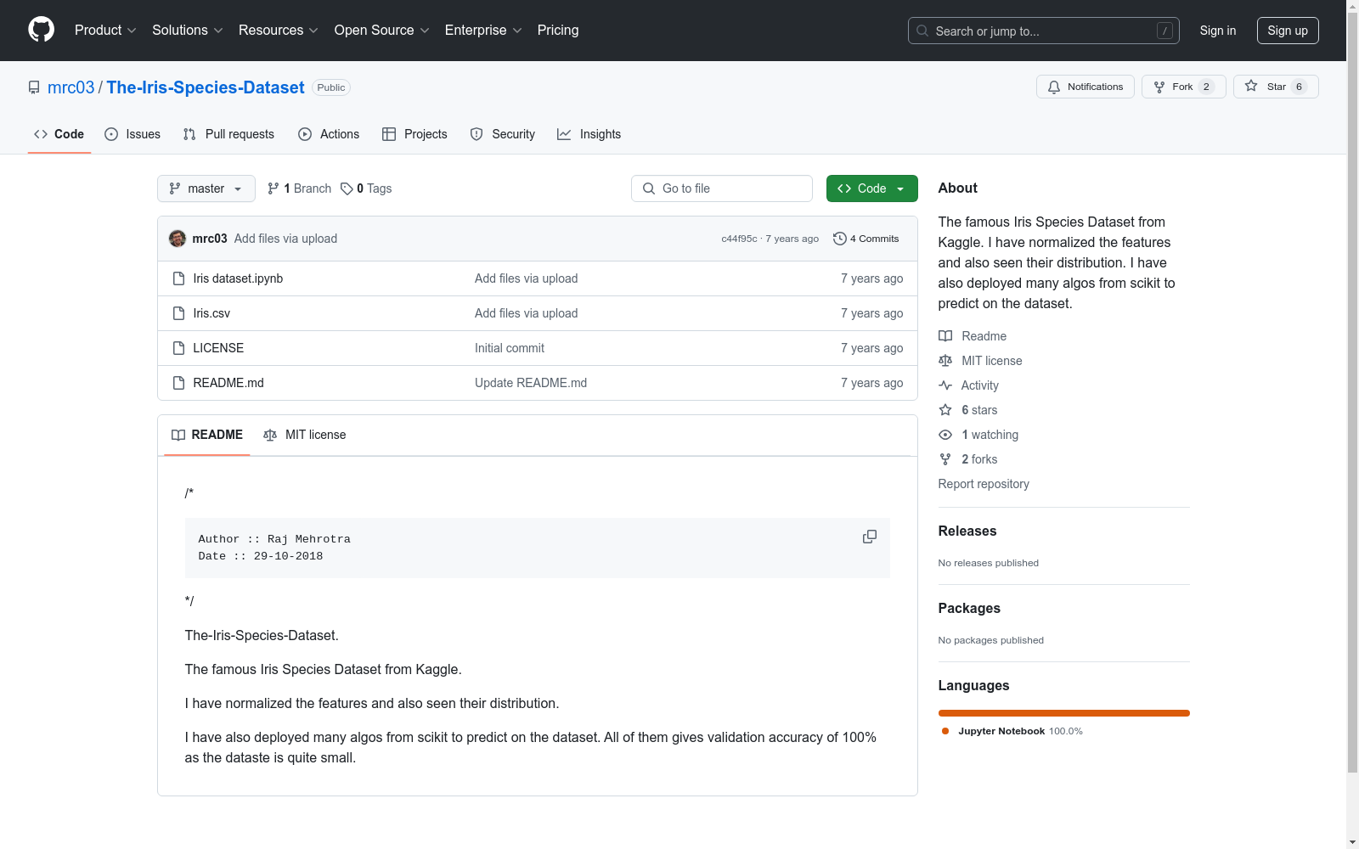Image resolution: width=1359 pixels, height=849 pixels.
Task: Click the fork count 2 badge
Action: click(1206, 87)
